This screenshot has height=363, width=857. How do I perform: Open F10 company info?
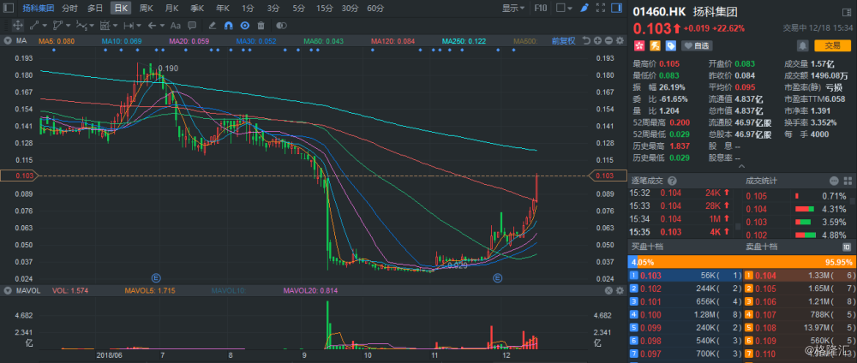[540, 9]
